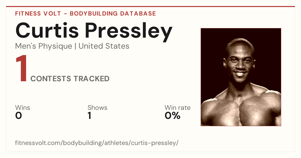Click the Shows label
301x158 pixels.
click(x=97, y=108)
